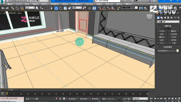The height and width of the screenshot is (102, 181).
Task: Toggle the Spinner Snap button
Action: pyautogui.click(x=113, y=8)
